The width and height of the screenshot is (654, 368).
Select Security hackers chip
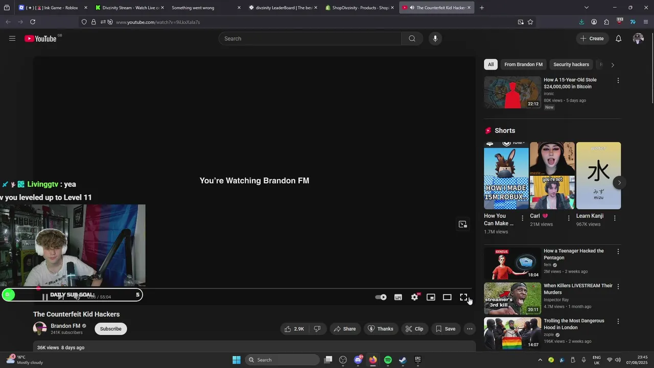[x=571, y=64]
